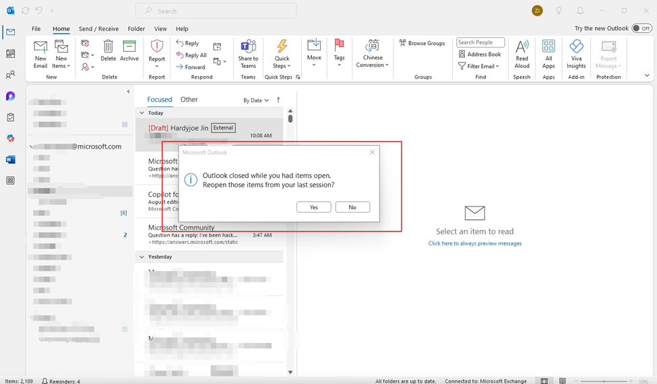Open People view in navigation bar
The image size is (657, 384).
[x=11, y=75]
